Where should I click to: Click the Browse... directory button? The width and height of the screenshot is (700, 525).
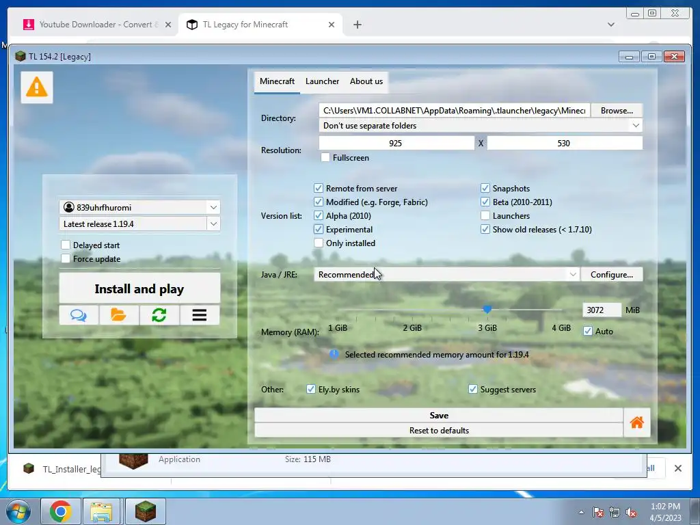coord(617,110)
